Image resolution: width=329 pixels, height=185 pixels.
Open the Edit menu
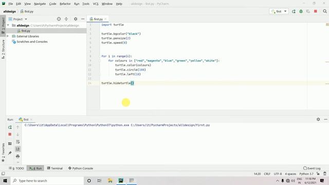tap(19, 4)
